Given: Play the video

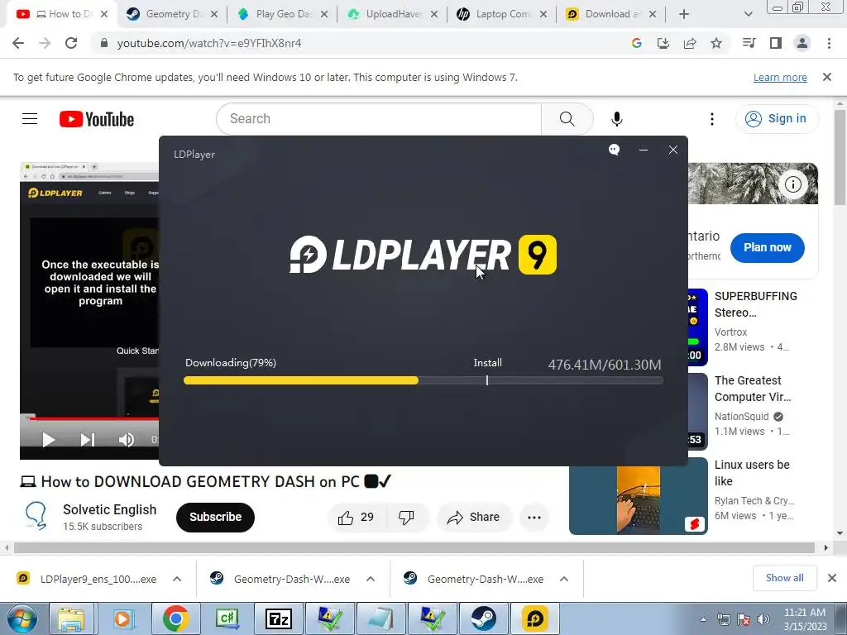Looking at the screenshot, I should pyautogui.click(x=49, y=440).
